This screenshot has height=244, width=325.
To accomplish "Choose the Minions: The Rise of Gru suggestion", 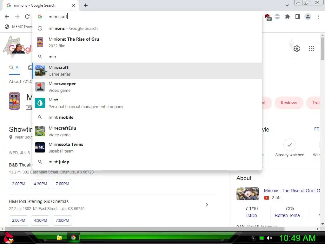I will [147, 42].
